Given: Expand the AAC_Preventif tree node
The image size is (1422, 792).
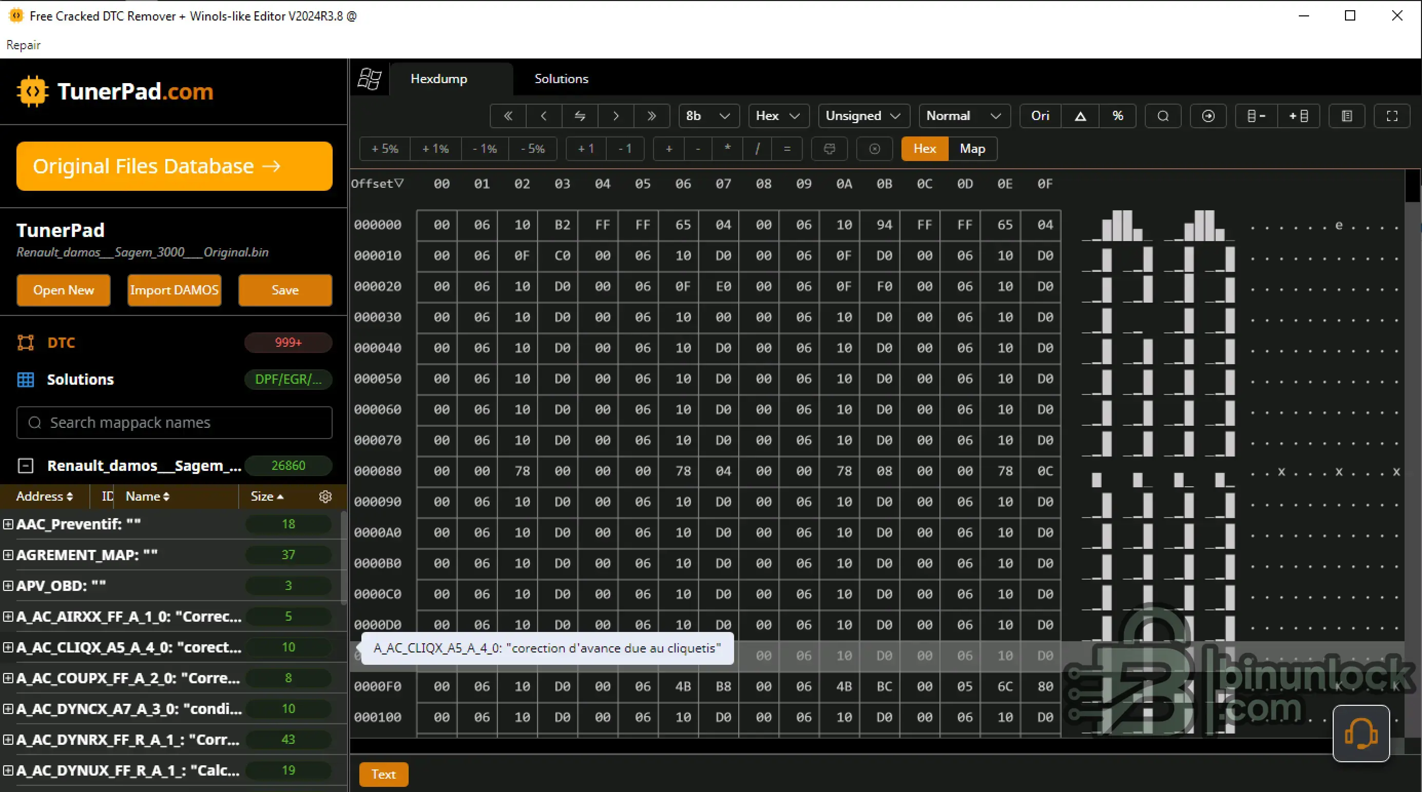Looking at the screenshot, I should pyautogui.click(x=8, y=524).
